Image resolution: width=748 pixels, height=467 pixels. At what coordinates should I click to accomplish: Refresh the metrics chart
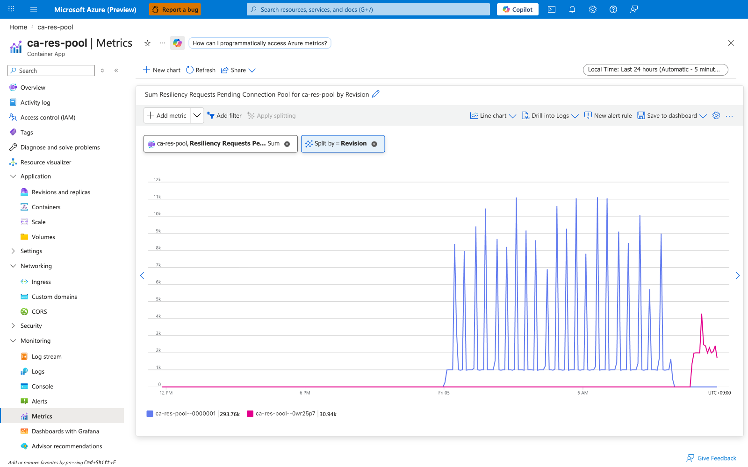(201, 70)
